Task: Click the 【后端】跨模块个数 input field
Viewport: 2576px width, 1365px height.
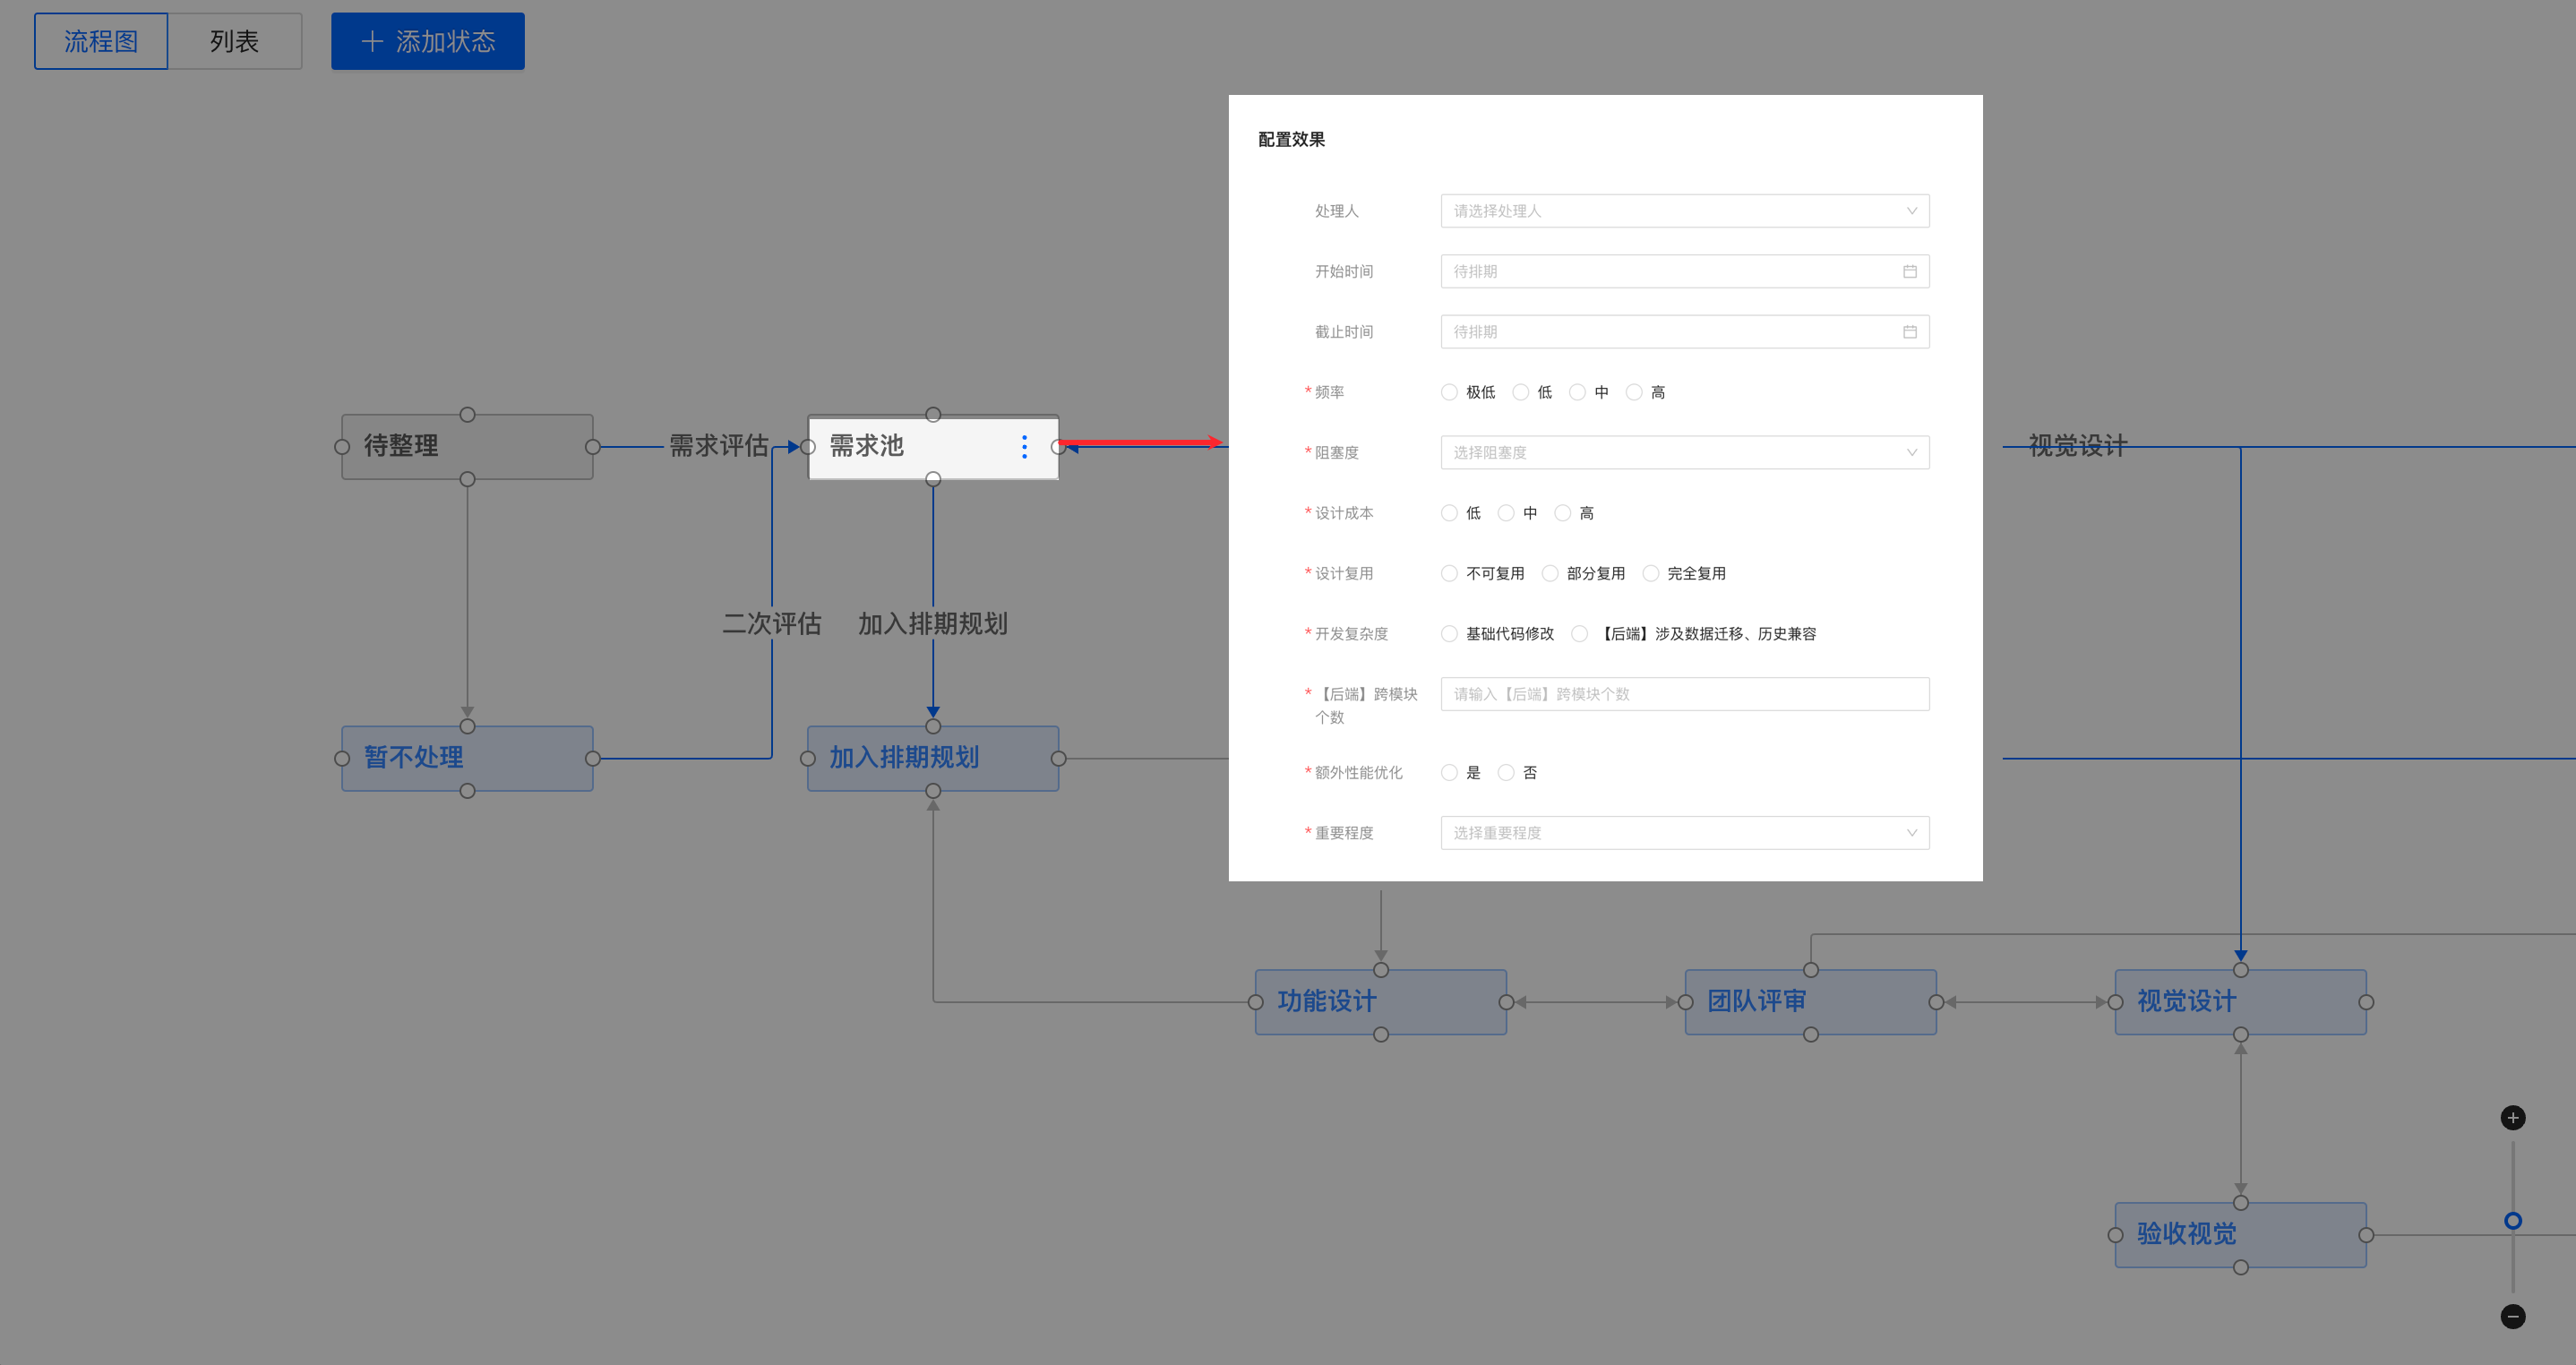Action: [1684, 694]
